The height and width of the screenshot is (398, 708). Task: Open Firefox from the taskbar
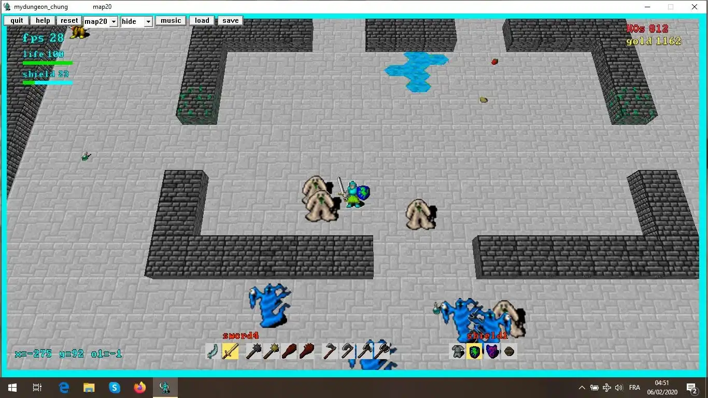point(140,387)
